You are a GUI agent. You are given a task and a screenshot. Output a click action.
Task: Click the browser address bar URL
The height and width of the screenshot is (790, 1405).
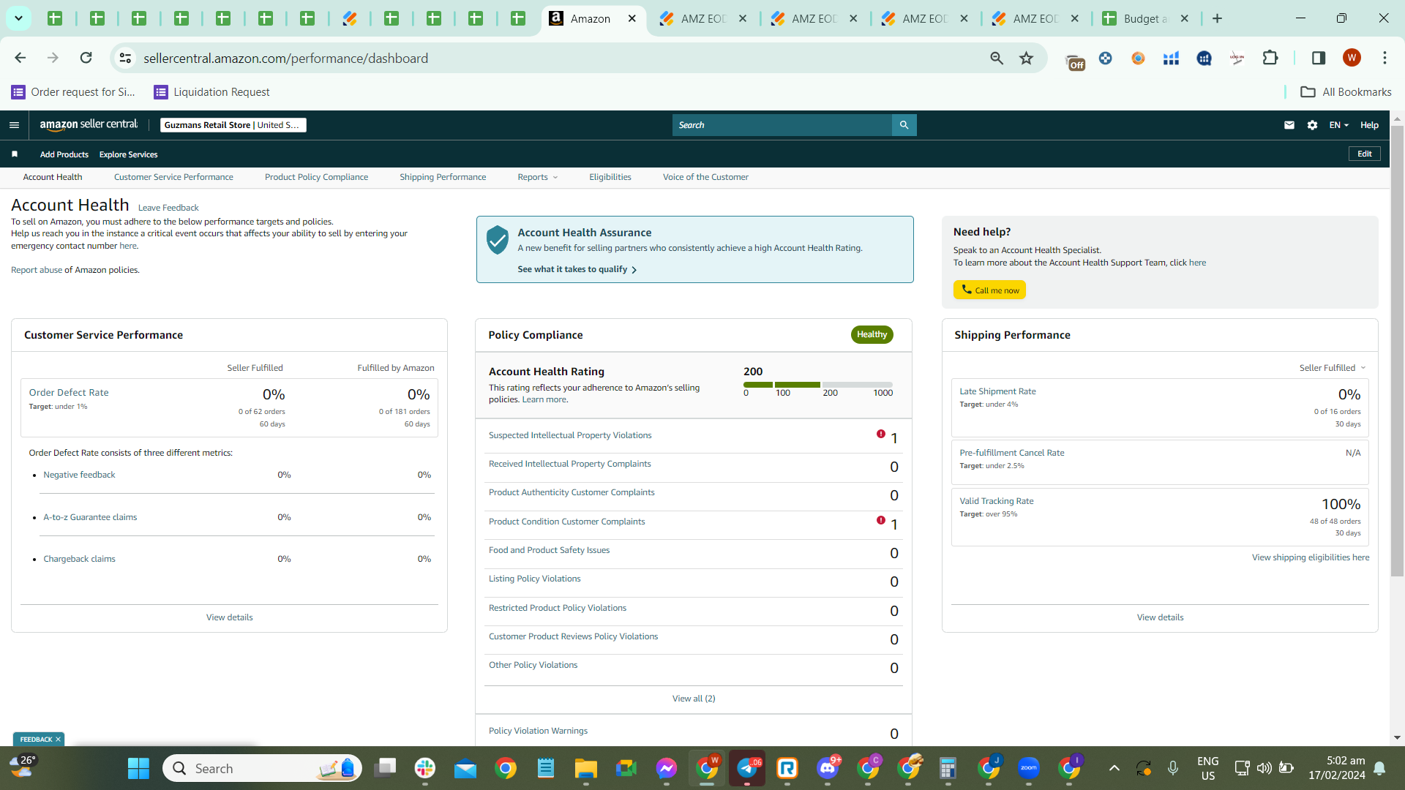285,58
